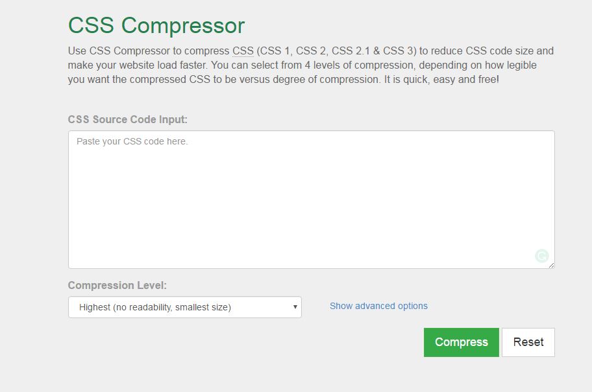This screenshot has height=392, width=592.
Task: Click the green Compress button
Action: [x=462, y=342]
